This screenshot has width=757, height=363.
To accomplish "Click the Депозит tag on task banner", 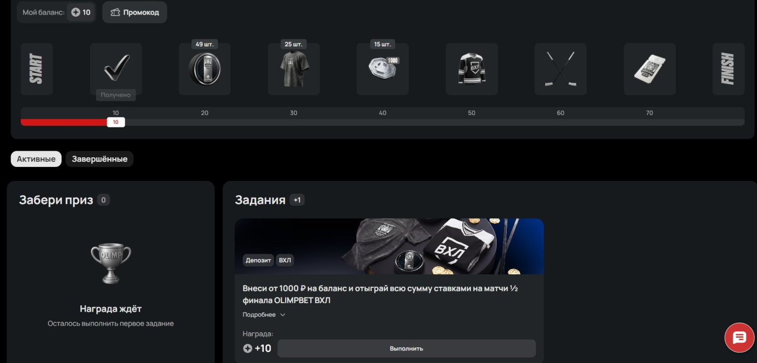I will pyautogui.click(x=258, y=260).
